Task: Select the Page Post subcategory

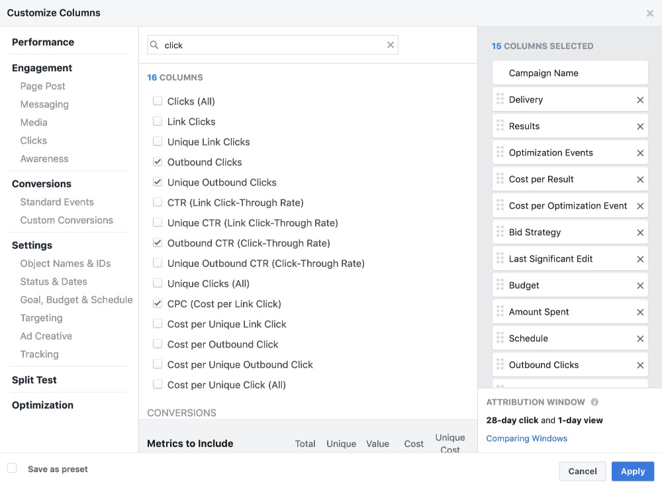Action: (x=42, y=86)
